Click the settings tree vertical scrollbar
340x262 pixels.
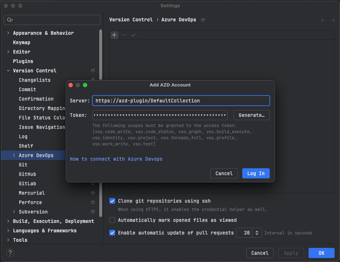point(101,123)
